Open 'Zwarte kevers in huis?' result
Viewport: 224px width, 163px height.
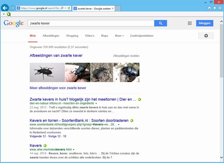click(83, 99)
